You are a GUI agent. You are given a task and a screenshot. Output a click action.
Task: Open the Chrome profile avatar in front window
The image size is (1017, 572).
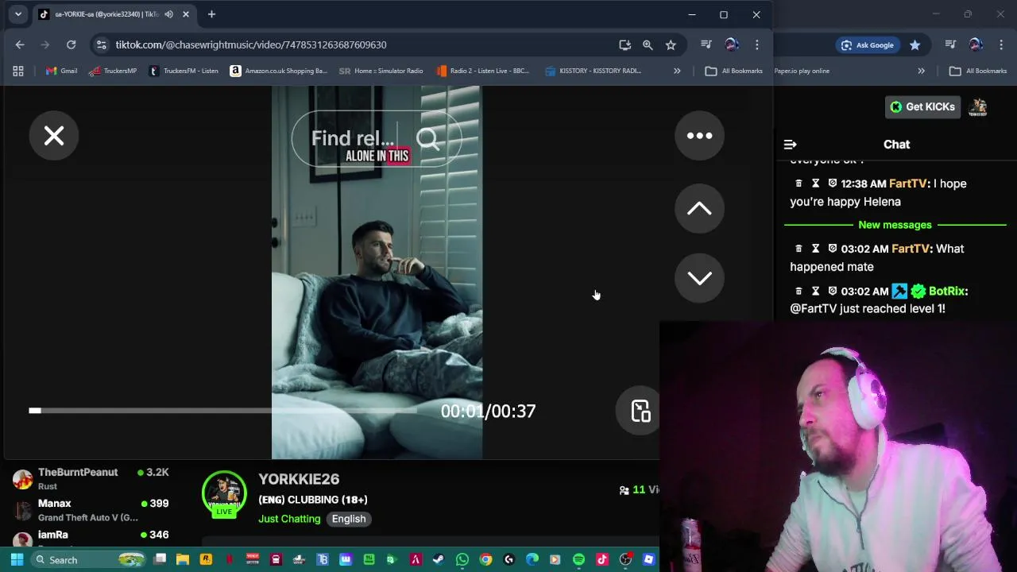click(x=732, y=44)
